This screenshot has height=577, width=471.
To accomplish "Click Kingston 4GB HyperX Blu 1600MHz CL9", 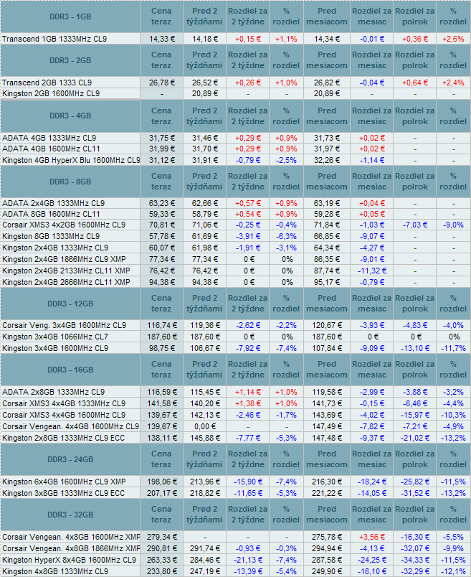I will pos(71,160).
